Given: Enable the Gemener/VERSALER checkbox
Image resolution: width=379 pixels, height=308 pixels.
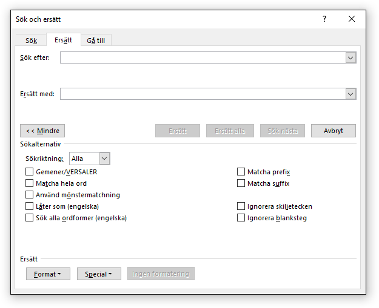Looking at the screenshot, I should pyautogui.click(x=30, y=172).
